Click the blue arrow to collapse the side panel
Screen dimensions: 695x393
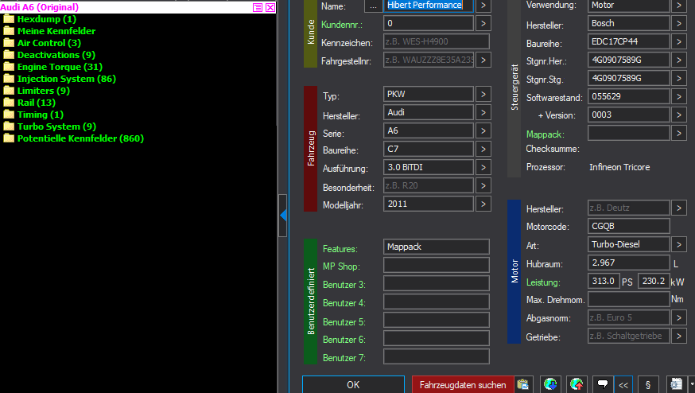pyautogui.click(x=283, y=214)
